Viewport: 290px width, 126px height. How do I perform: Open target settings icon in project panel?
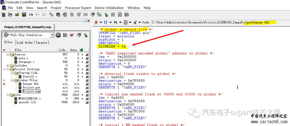(x=65, y=35)
